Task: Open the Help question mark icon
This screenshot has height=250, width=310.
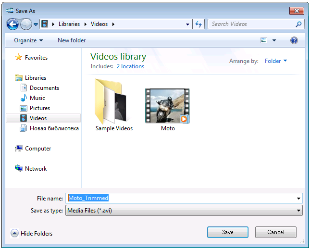Action: (294, 40)
